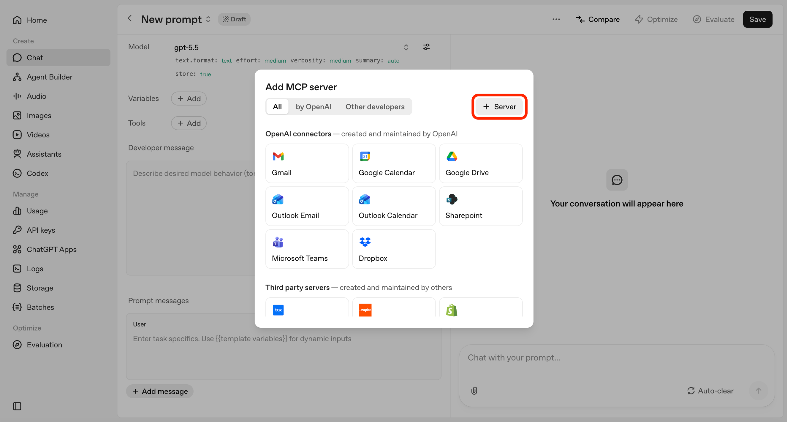The image size is (787, 422).
Task: Collapse the sidebar panel icon
Action: coord(17,406)
